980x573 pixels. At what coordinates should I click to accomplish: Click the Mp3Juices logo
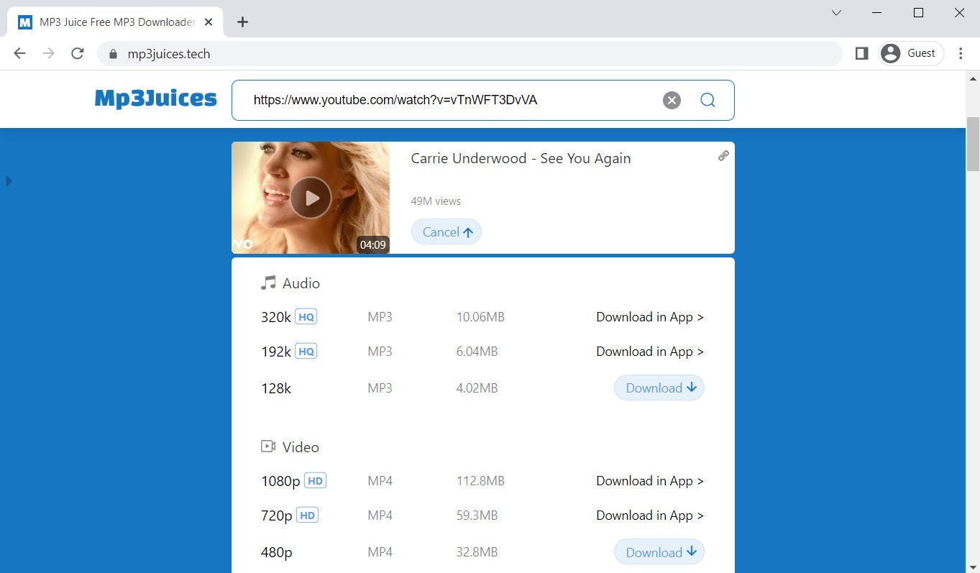pos(155,98)
